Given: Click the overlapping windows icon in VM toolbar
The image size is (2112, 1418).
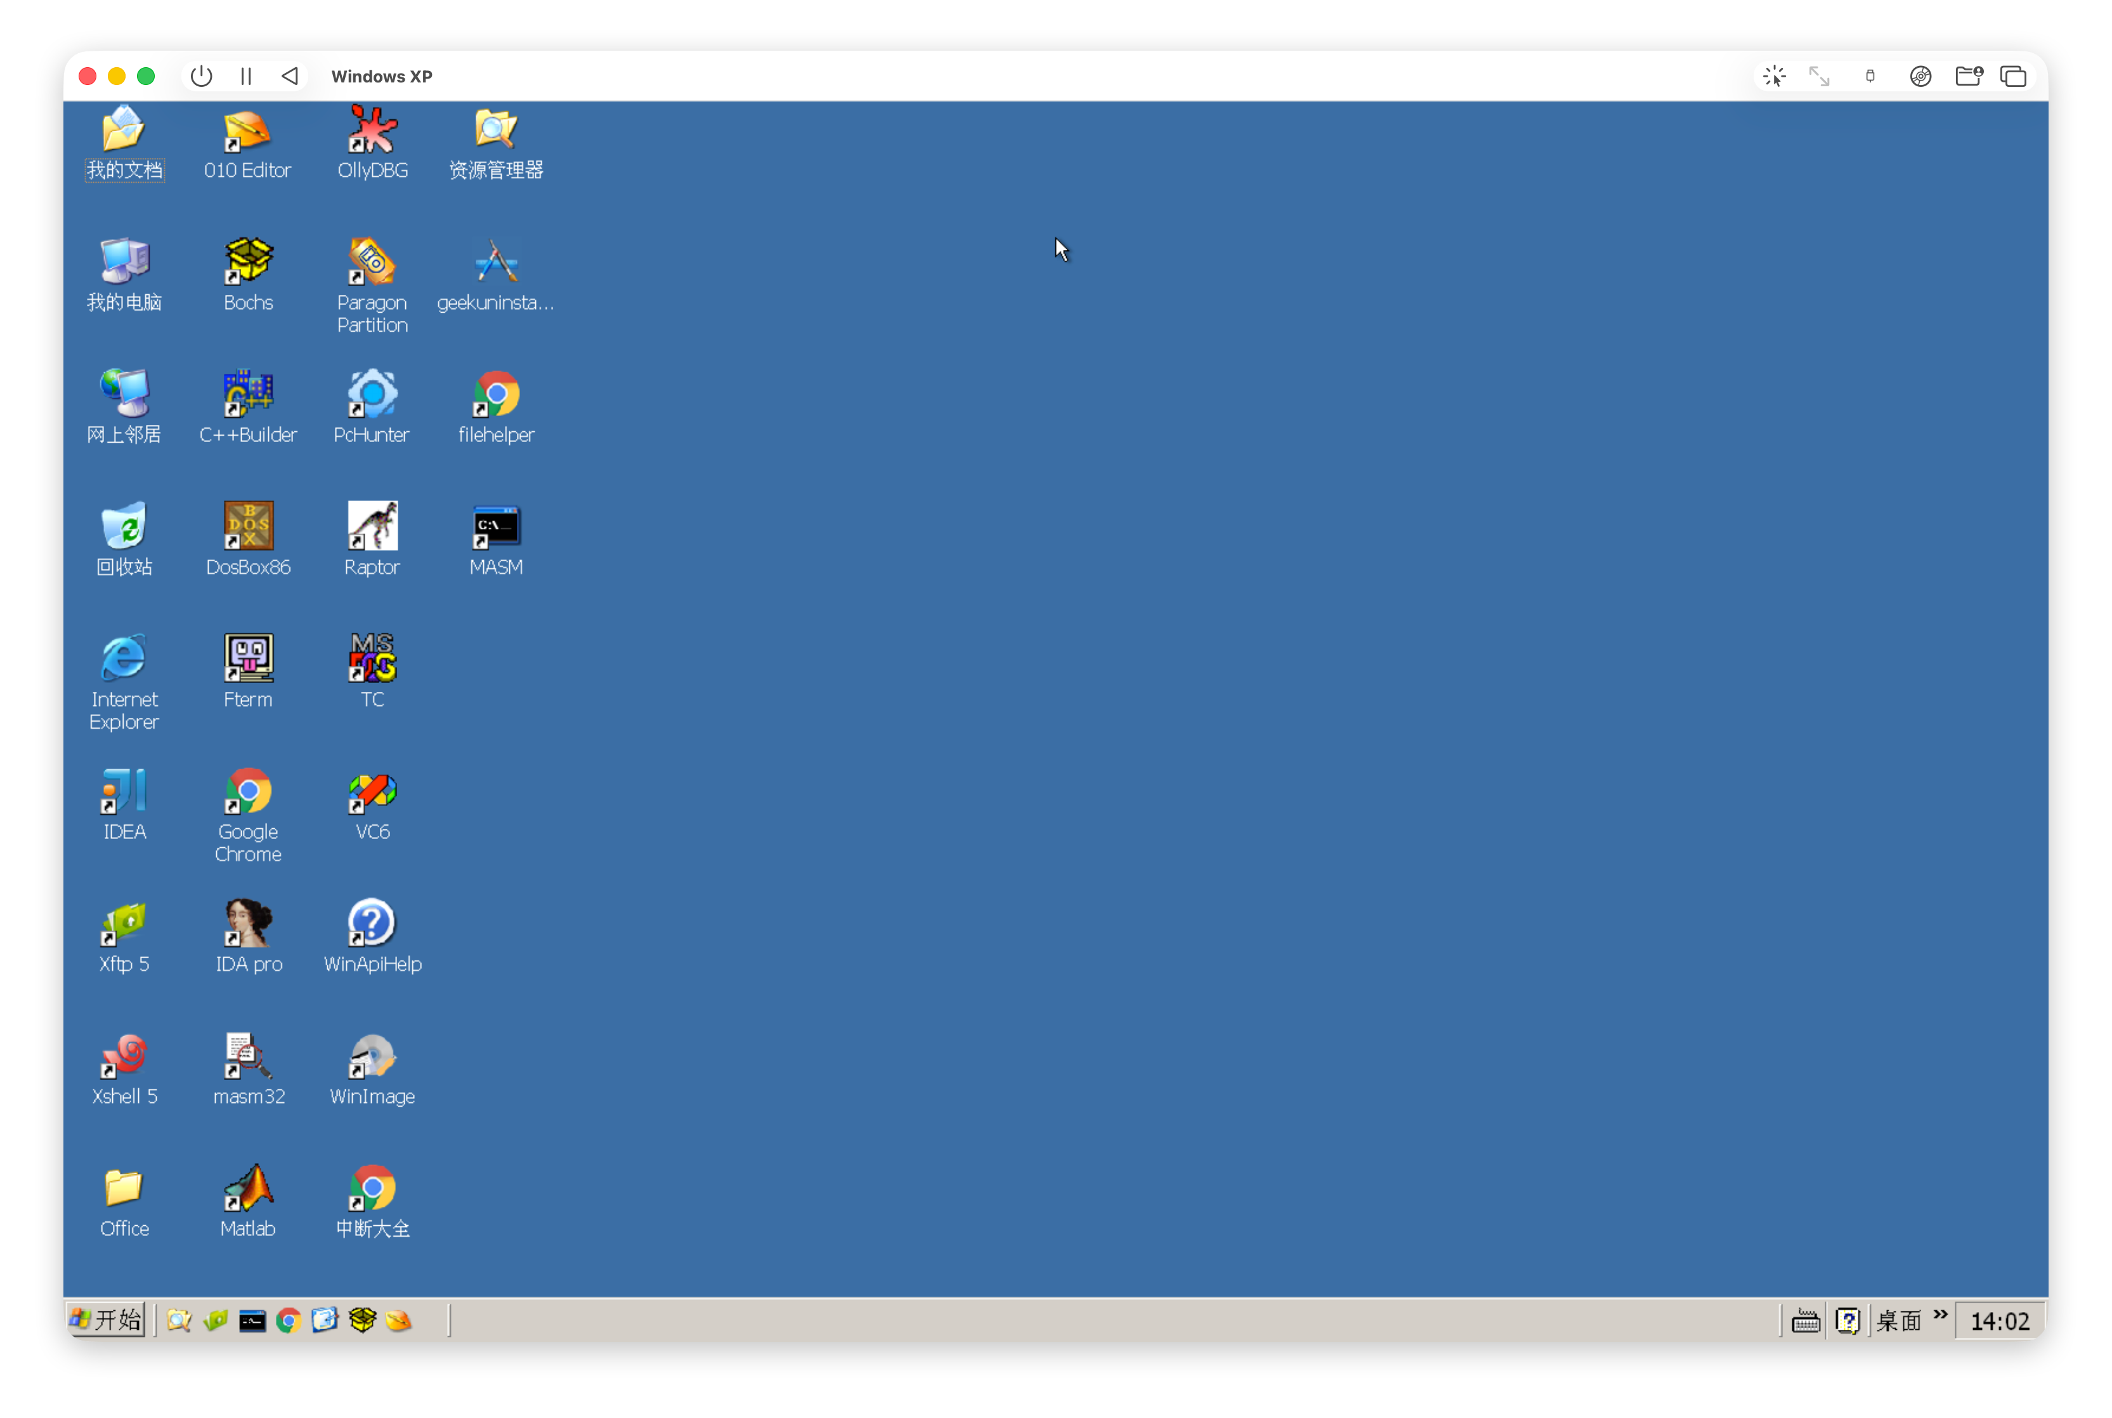Looking at the screenshot, I should [2014, 76].
